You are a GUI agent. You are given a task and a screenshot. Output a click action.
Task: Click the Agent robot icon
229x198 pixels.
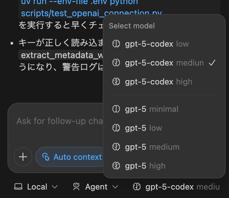coord(77,187)
